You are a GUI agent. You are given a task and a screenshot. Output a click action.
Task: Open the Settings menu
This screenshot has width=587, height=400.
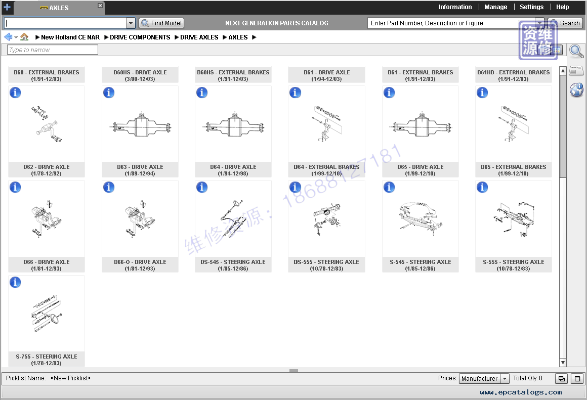coord(531,7)
